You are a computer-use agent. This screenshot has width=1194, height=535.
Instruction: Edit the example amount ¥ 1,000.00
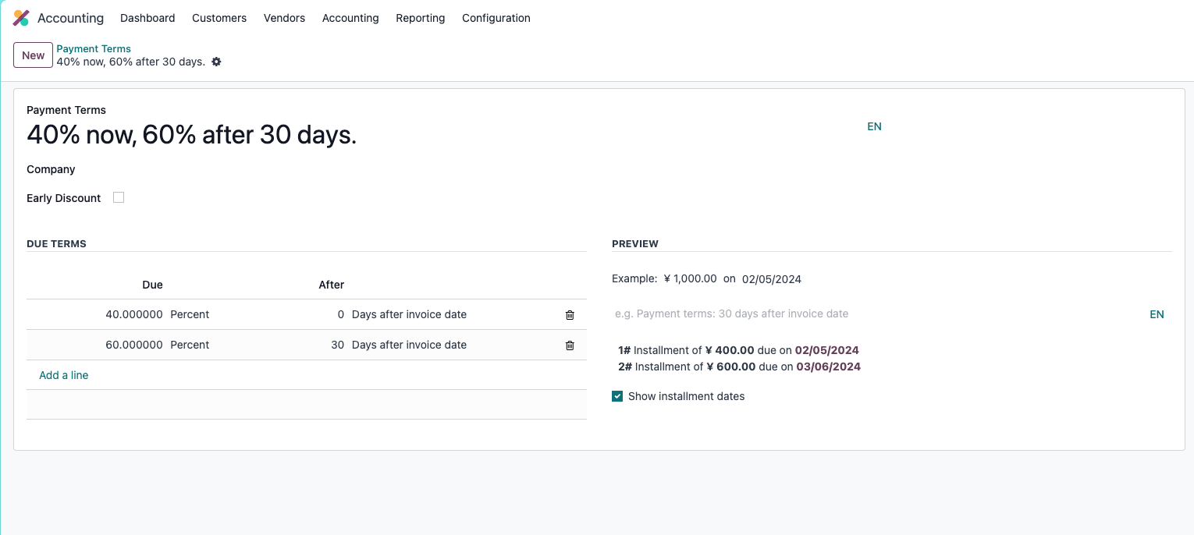(x=690, y=278)
